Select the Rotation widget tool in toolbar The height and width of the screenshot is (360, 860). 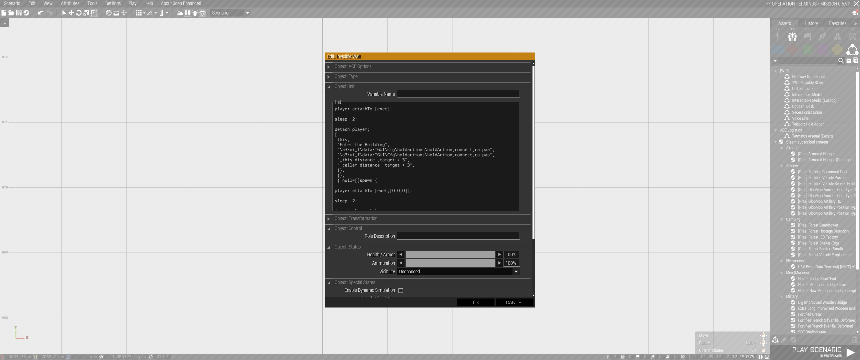point(79,13)
